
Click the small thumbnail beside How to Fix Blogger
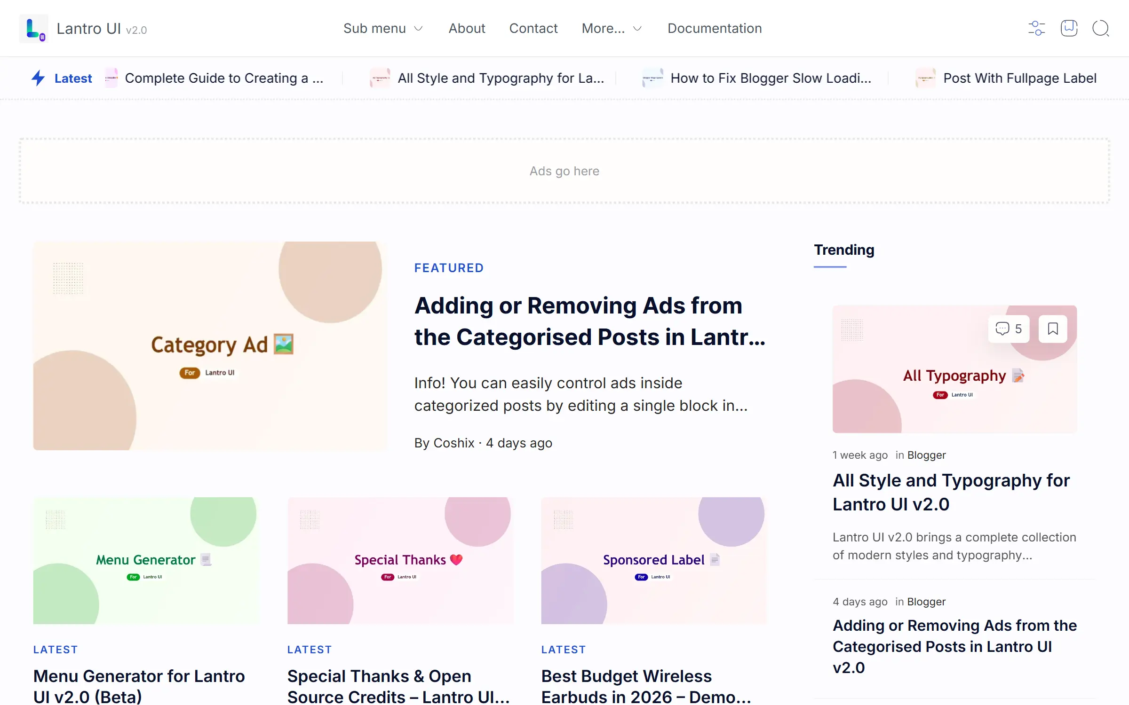pos(652,78)
